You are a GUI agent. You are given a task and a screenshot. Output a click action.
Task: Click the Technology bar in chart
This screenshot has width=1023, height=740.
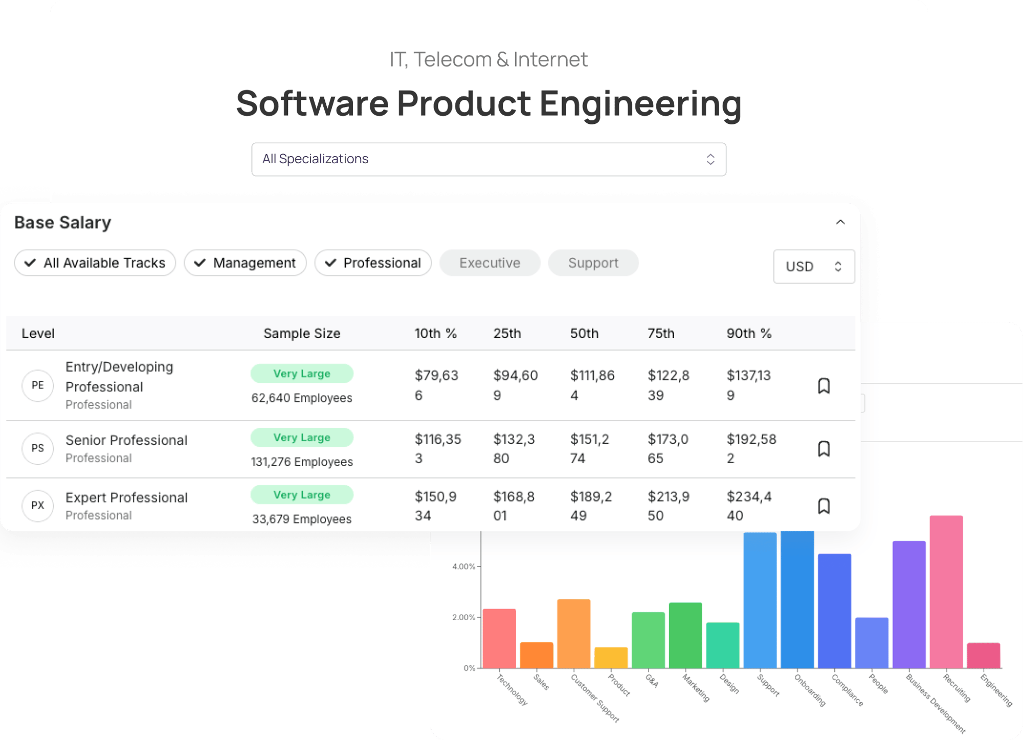499,638
